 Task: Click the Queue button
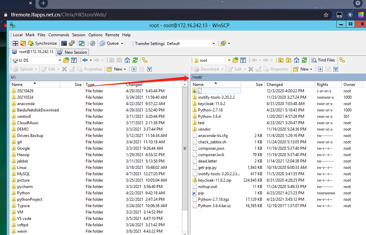[109, 43]
